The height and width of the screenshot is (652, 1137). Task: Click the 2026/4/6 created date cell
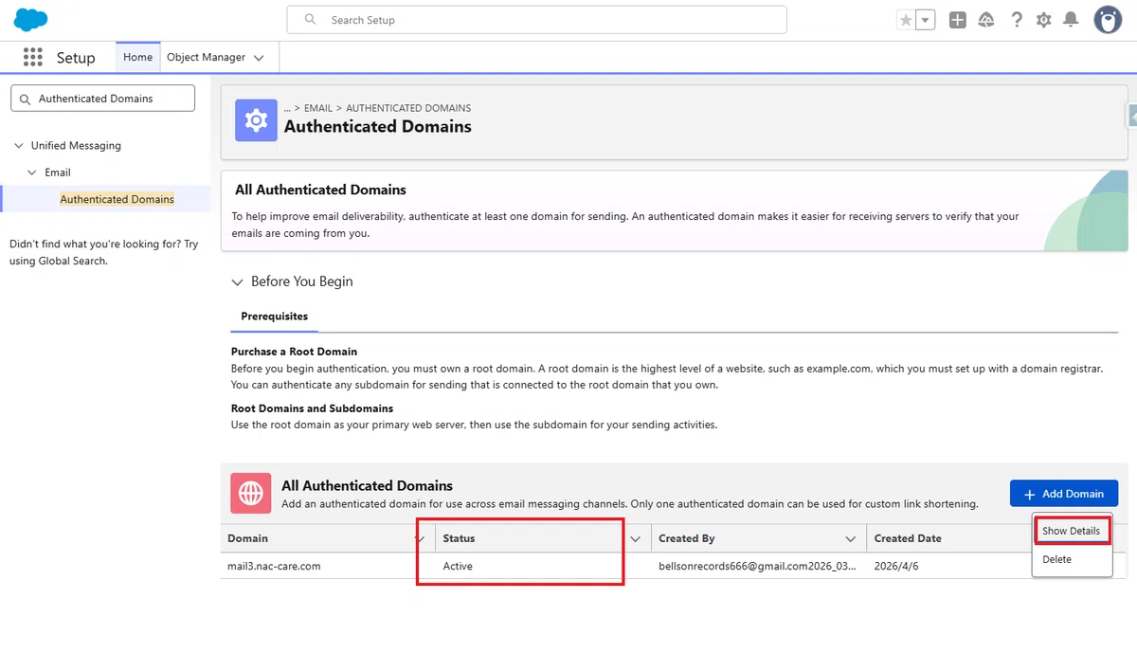point(895,566)
